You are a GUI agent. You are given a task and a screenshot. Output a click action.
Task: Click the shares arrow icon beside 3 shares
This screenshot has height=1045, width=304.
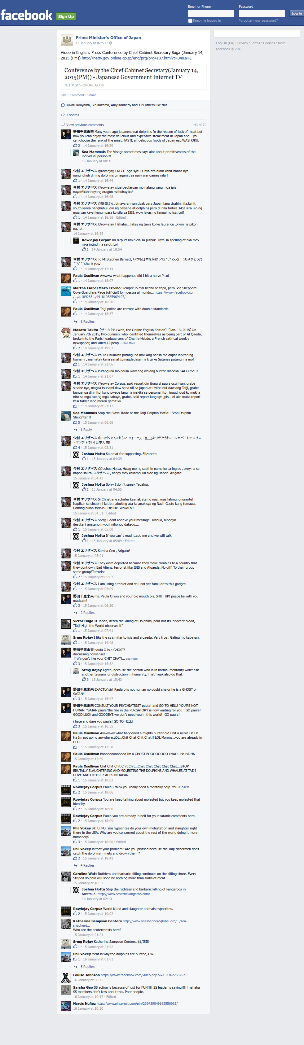tap(63, 115)
